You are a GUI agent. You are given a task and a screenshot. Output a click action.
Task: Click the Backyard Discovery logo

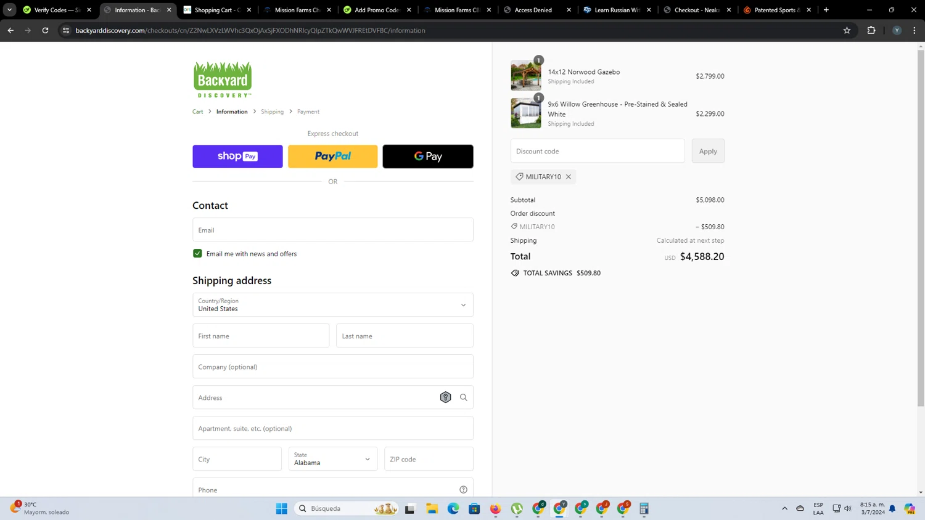point(223,79)
